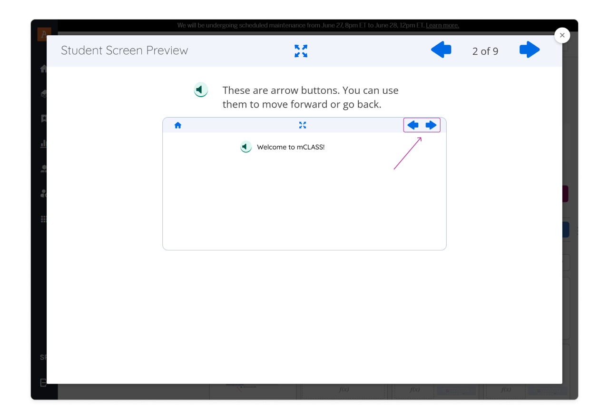Click the right arrow inside the highlighted box
Viewport: 609px width, 417px height.
[x=431, y=125]
